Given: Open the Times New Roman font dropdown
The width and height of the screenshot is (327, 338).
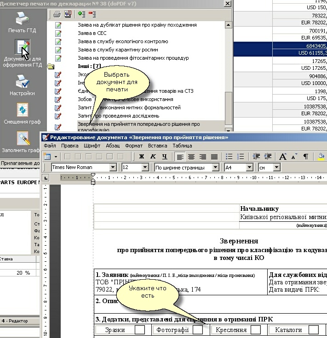Looking at the screenshot, I should (x=113, y=168).
